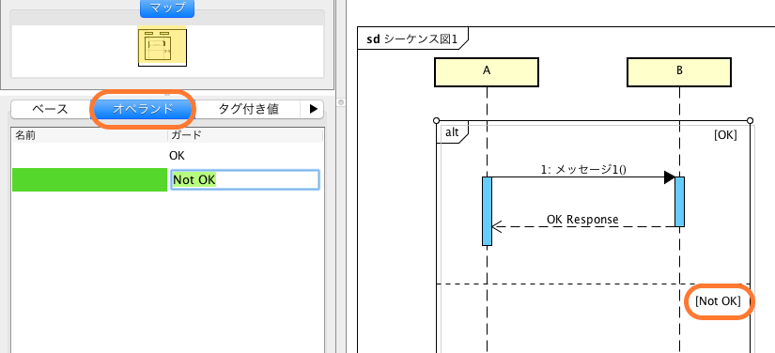Select the オペランド tab
The image size is (775, 353).
point(143,109)
